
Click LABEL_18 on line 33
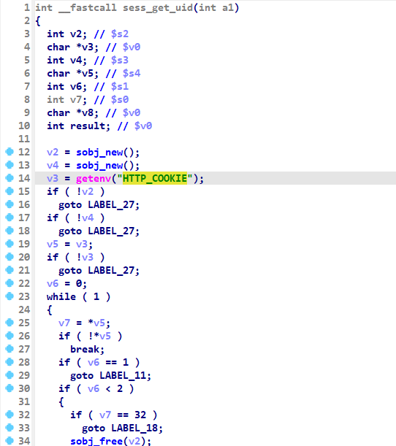[134, 428]
